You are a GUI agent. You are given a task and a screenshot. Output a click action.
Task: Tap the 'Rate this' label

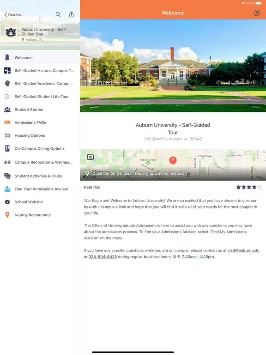(x=92, y=187)
